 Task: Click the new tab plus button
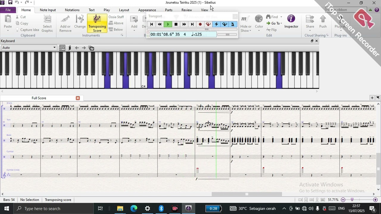[372, 98]
